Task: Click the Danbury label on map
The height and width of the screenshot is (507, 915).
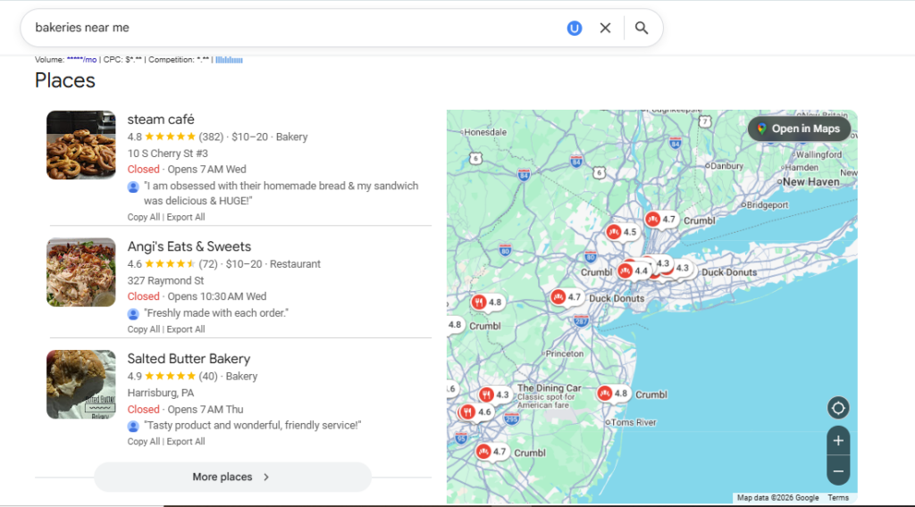Action: click(x=726, y=165)
